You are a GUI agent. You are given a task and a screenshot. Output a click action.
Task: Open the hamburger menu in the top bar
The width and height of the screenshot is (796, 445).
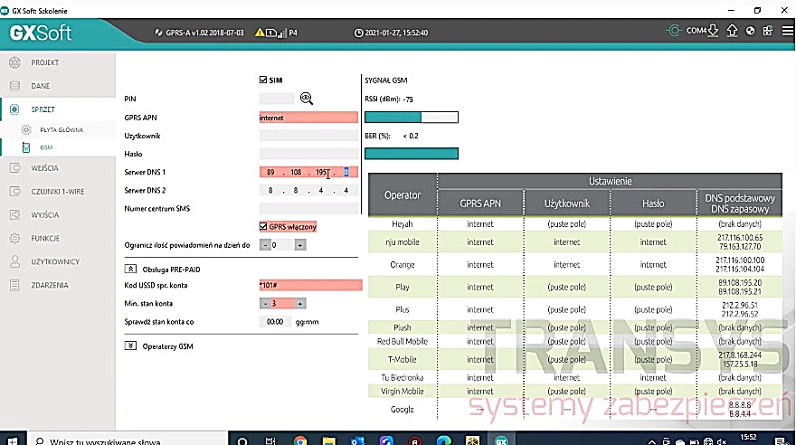(787, 31)
